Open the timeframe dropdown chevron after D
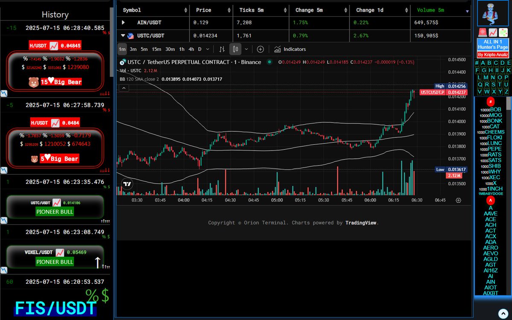512x320 pixels. (x=208, y=49)
